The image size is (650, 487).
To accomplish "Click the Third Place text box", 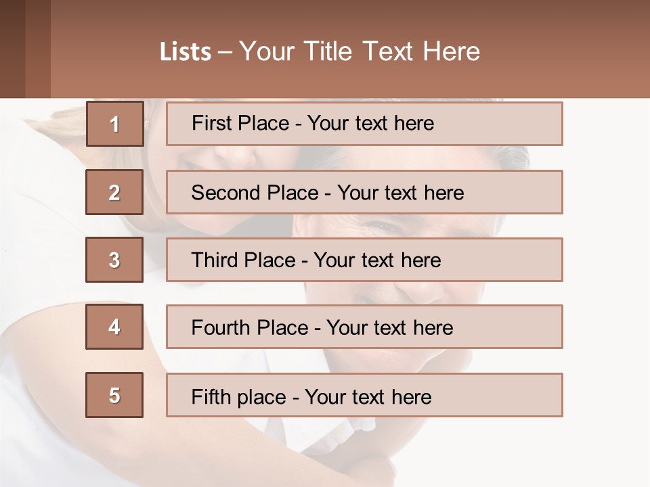I will [364, 260].
